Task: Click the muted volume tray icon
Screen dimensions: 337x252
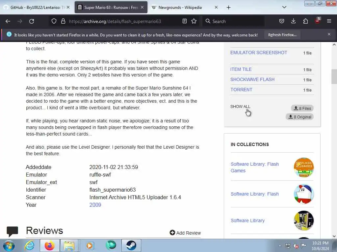Action: (296, 246)
